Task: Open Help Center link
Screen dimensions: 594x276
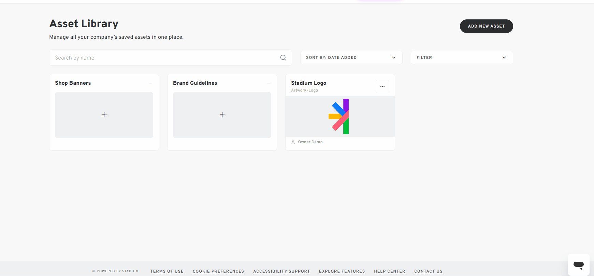Action: pyautogui.click(x=390, y=271)
